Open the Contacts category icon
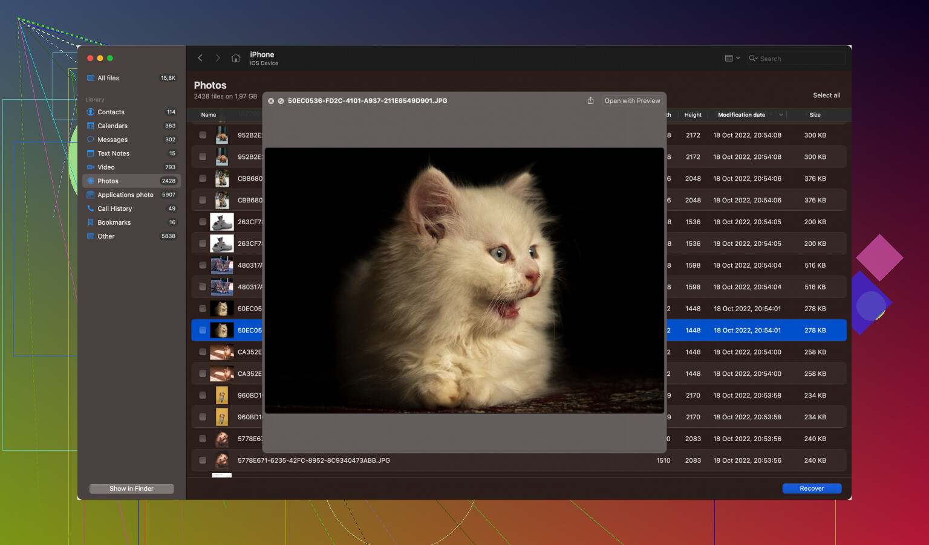929x545 pixels. pos(91,112)
